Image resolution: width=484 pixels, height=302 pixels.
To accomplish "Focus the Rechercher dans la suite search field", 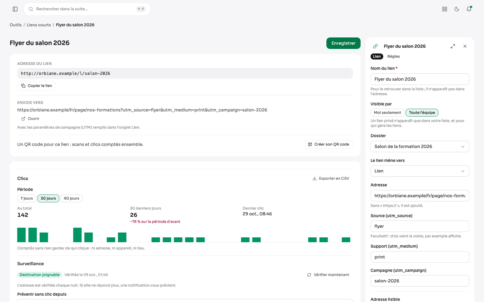I will tap(87, 9).
